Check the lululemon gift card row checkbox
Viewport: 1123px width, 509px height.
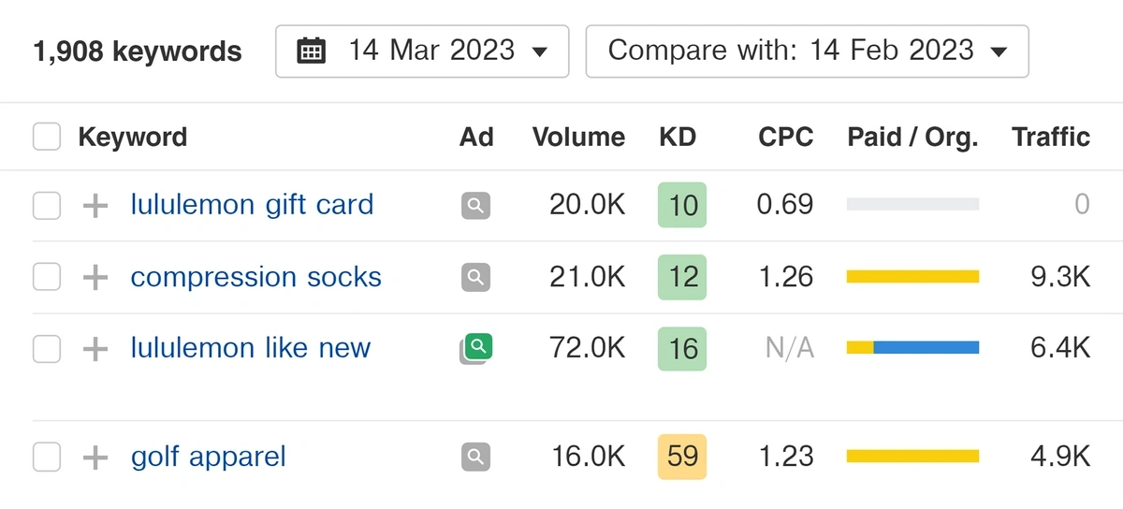pos(47,205)
